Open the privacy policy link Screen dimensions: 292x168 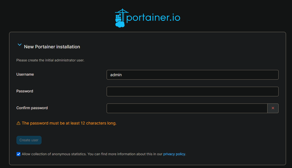coord(174,154)
